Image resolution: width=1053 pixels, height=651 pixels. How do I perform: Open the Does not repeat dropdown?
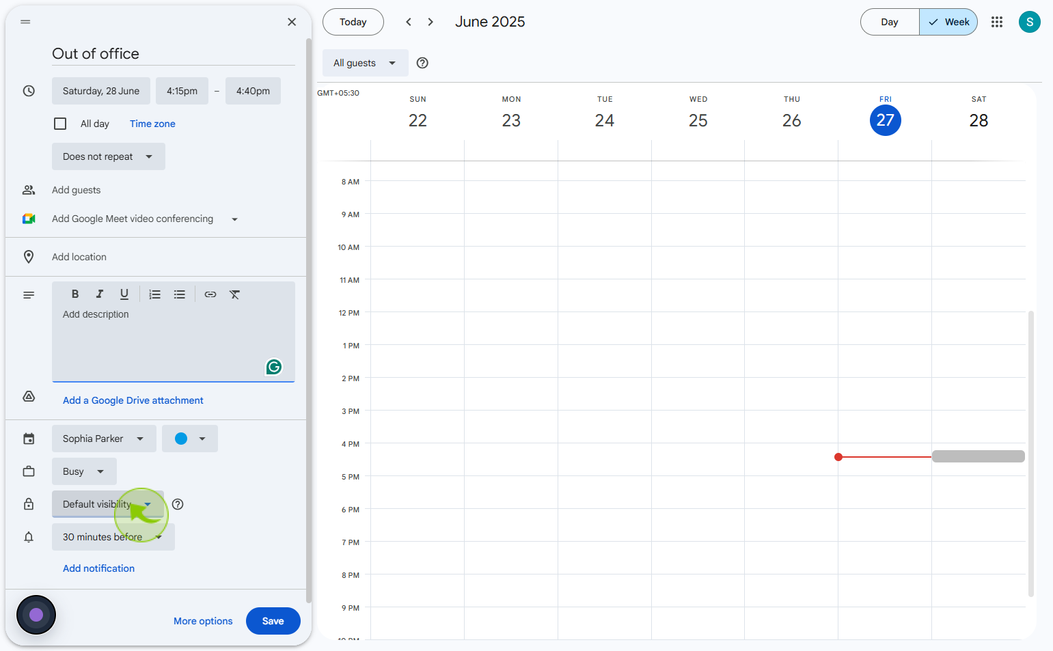[x=109, y=156]
